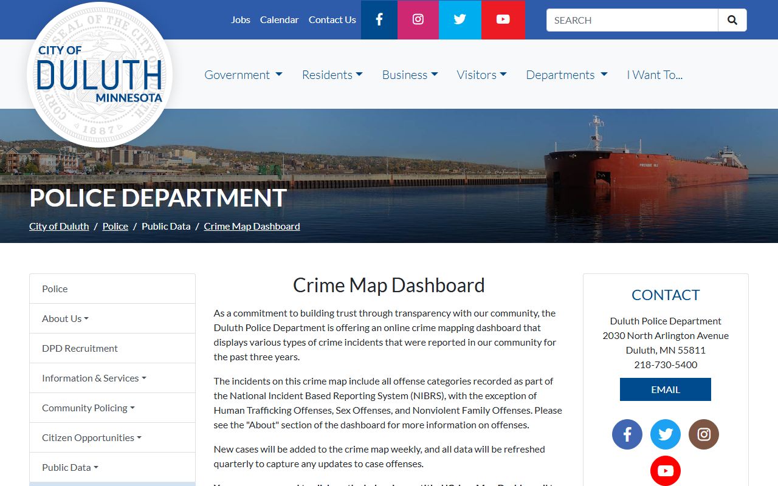Select DPD Recruitment in sidebar
778x486 pixels.
point(112,348)
